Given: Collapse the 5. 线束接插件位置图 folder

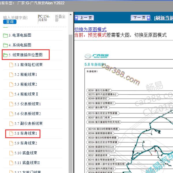Looking at the screenshot, I should (25, 55).
